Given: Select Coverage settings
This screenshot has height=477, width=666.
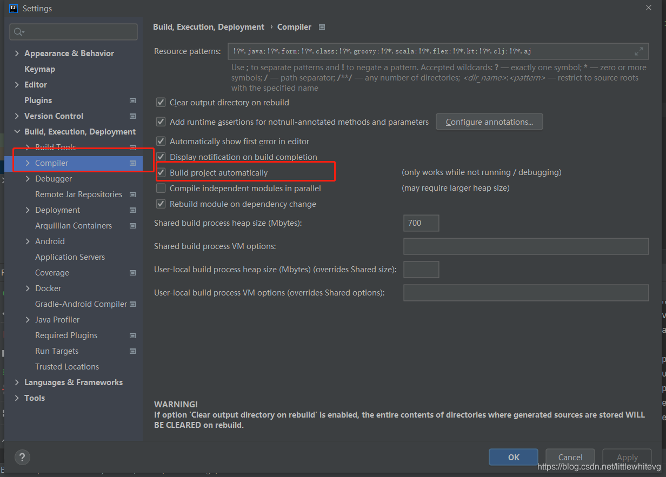Looking at the screenshot, I should tap(52, 273).
